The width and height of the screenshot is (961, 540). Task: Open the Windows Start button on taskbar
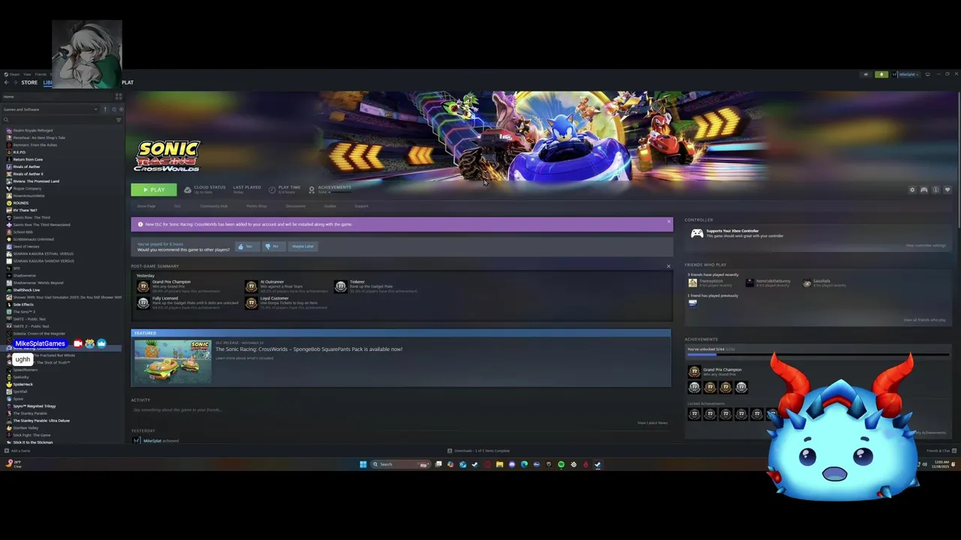(363, 464)
